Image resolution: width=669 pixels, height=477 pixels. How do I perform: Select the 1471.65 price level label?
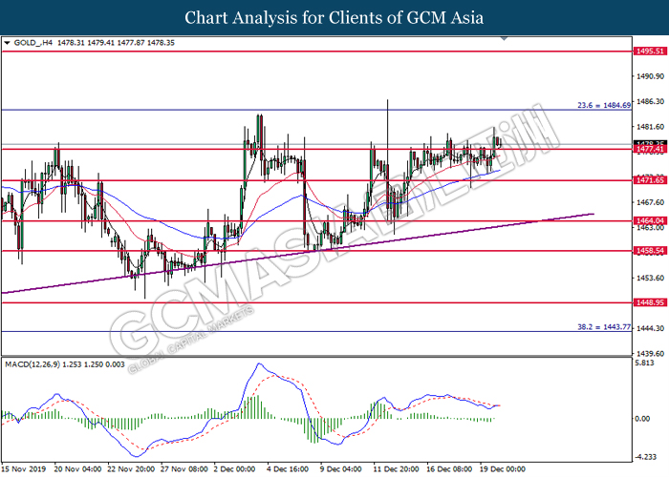pos(650,180)
